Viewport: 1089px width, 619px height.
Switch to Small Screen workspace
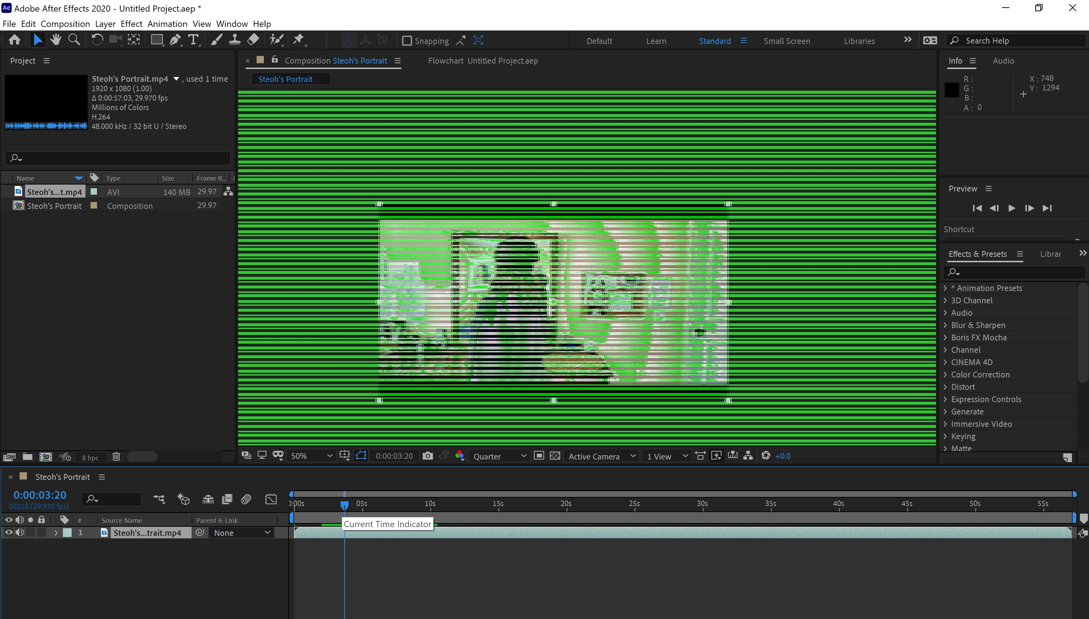coord(787,41)
